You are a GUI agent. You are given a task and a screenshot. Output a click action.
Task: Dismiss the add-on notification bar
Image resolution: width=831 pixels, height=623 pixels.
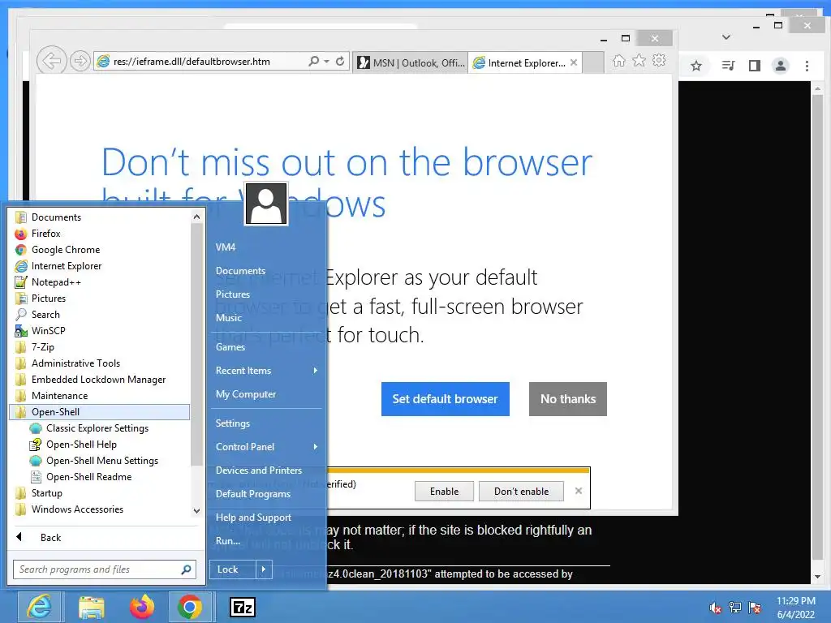coord(578,491)
